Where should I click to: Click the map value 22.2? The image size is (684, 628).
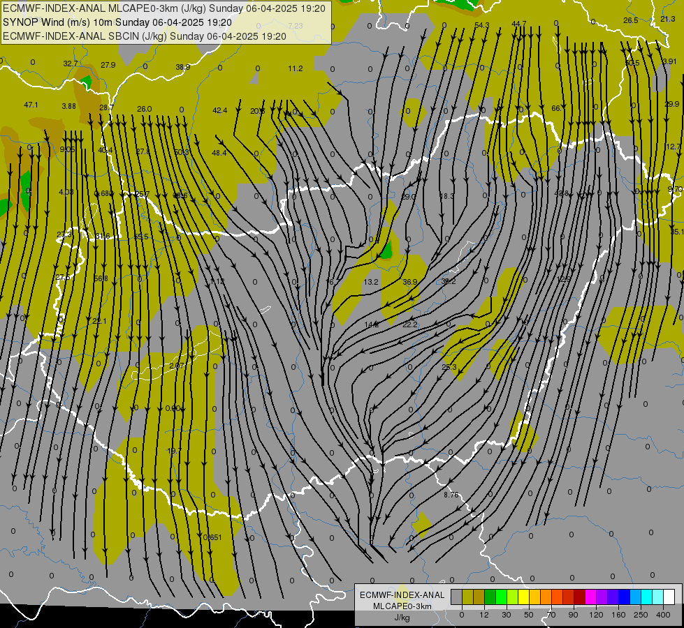click(410, 324)
